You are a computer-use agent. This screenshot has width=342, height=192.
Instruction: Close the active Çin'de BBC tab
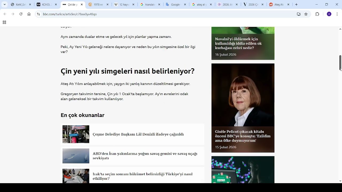pyautogui.click(x=82, y=5)
